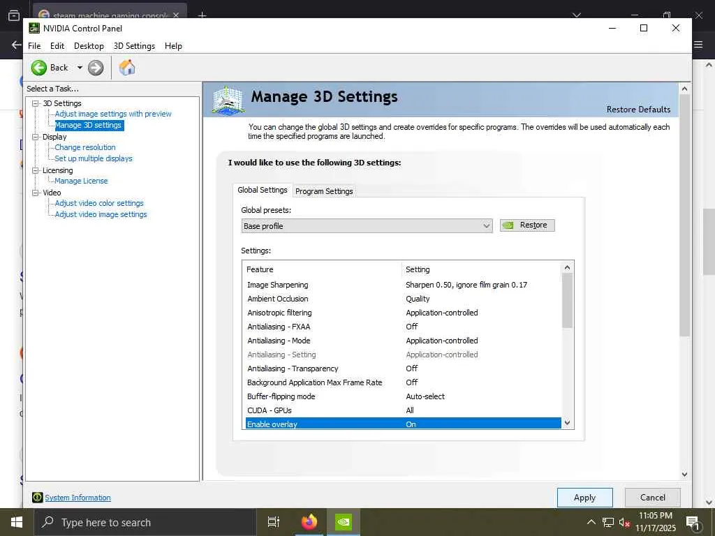Select the Anisotropic filtering row
Viewport: 715px width, 536px height.
coord(403,313)
